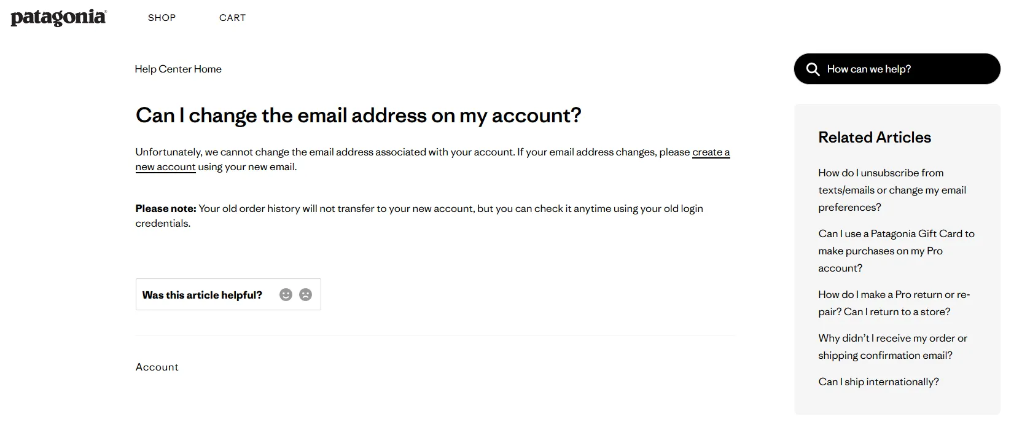The image size is (1022, 443).
Task: Click the Related Articles panel heading
Action: click(874, 136)
